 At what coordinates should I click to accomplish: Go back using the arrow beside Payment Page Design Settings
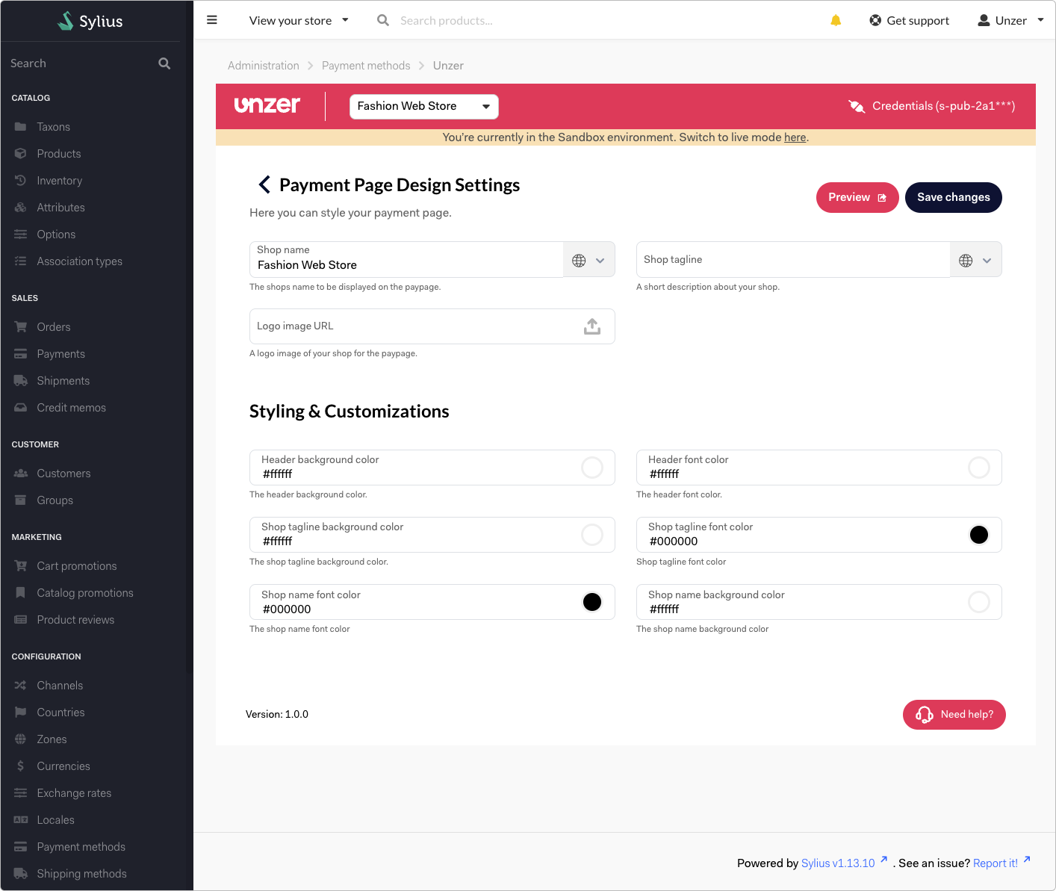coord(264,184)
